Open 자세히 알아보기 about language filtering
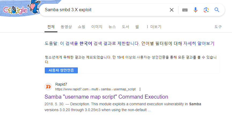This screenshot has height=117, width=232. 199,43
